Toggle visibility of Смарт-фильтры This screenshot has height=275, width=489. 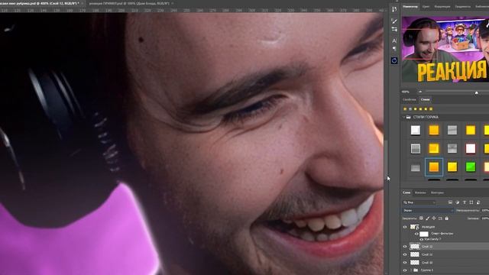(x=416, y=234)
